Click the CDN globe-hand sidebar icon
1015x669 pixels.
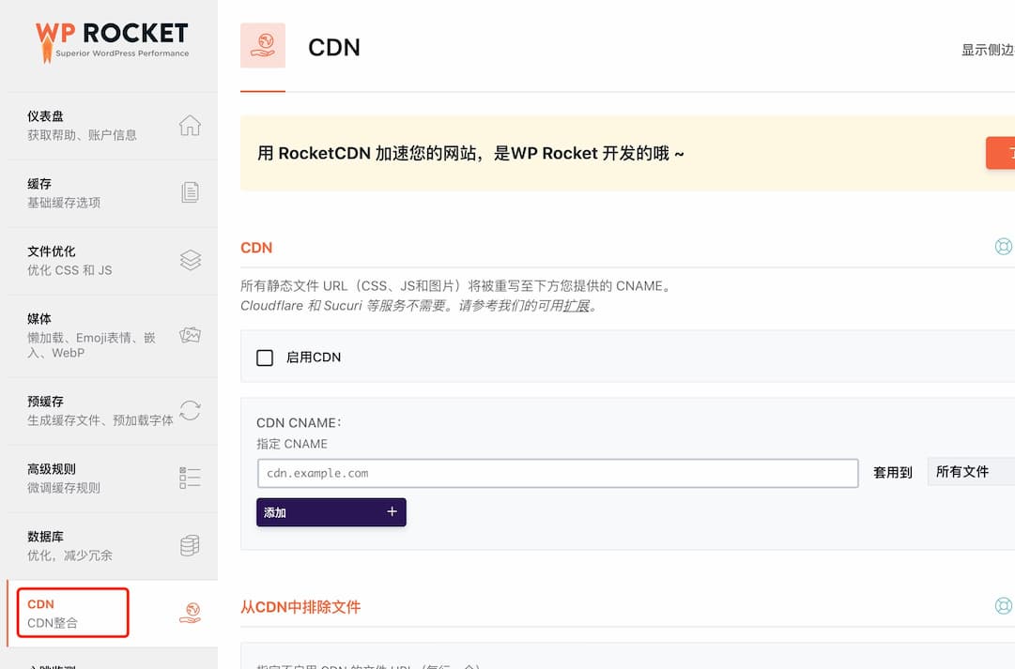pyautogui.click(x=190, y=613)
